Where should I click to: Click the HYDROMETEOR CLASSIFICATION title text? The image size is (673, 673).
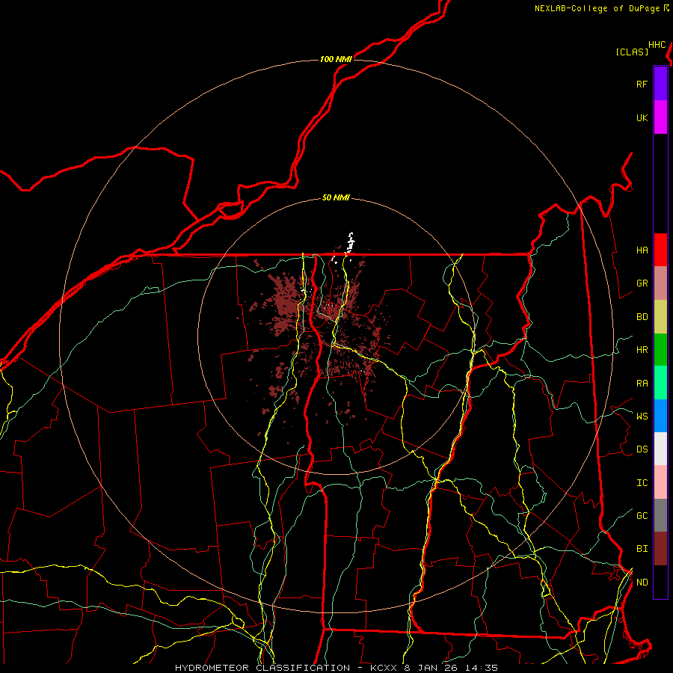[262, 668]
